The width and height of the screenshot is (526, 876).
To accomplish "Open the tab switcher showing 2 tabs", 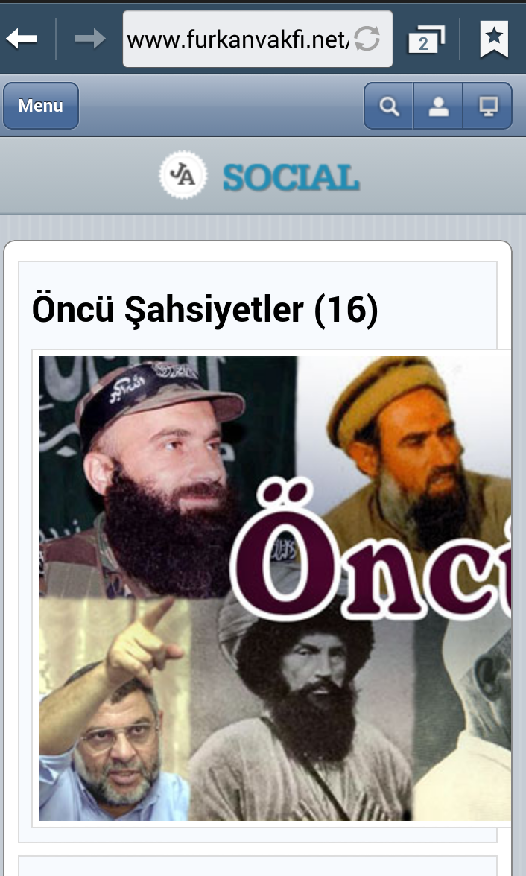I will pyautogui.click(x=426, y=39).
